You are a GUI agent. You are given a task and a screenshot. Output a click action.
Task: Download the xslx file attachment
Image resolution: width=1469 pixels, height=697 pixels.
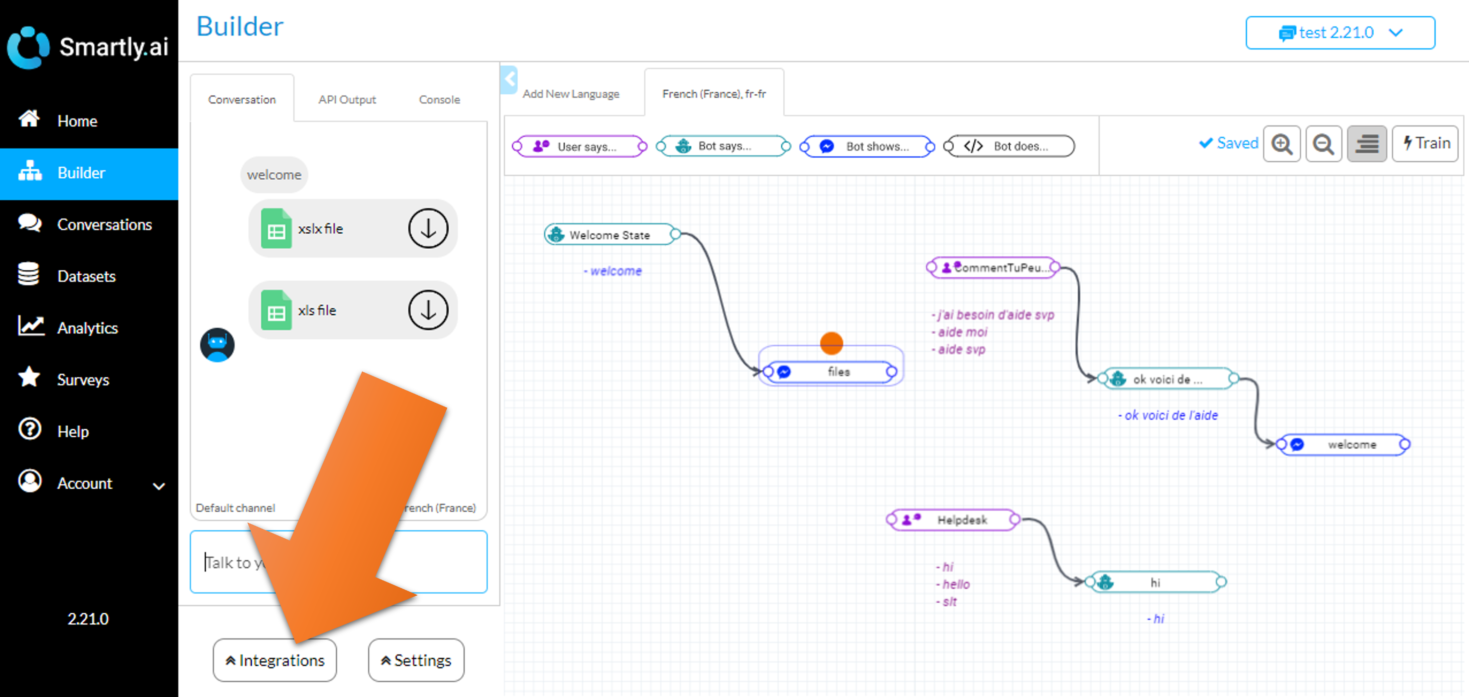pyautogui.click(x=428, y=229)
